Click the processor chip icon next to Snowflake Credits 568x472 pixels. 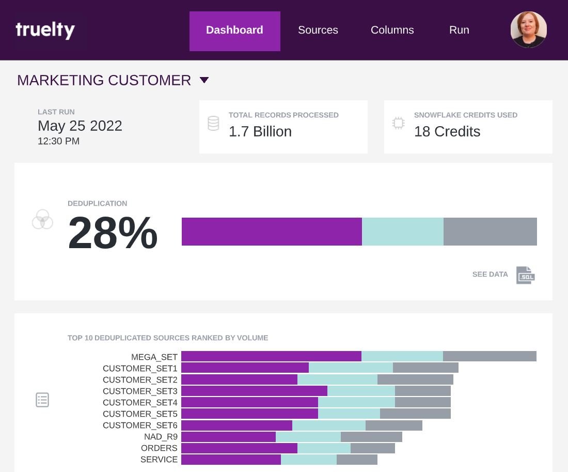click(398, 123)
